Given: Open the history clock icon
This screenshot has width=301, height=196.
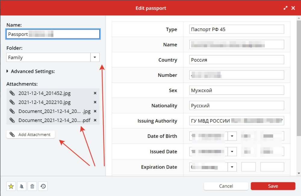Looking at the screenshot, I should [x=43, y=186].
